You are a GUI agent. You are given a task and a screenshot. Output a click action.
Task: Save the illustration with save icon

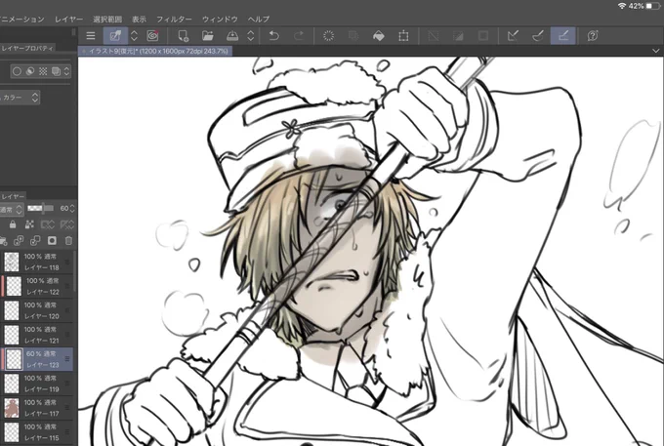232,36
